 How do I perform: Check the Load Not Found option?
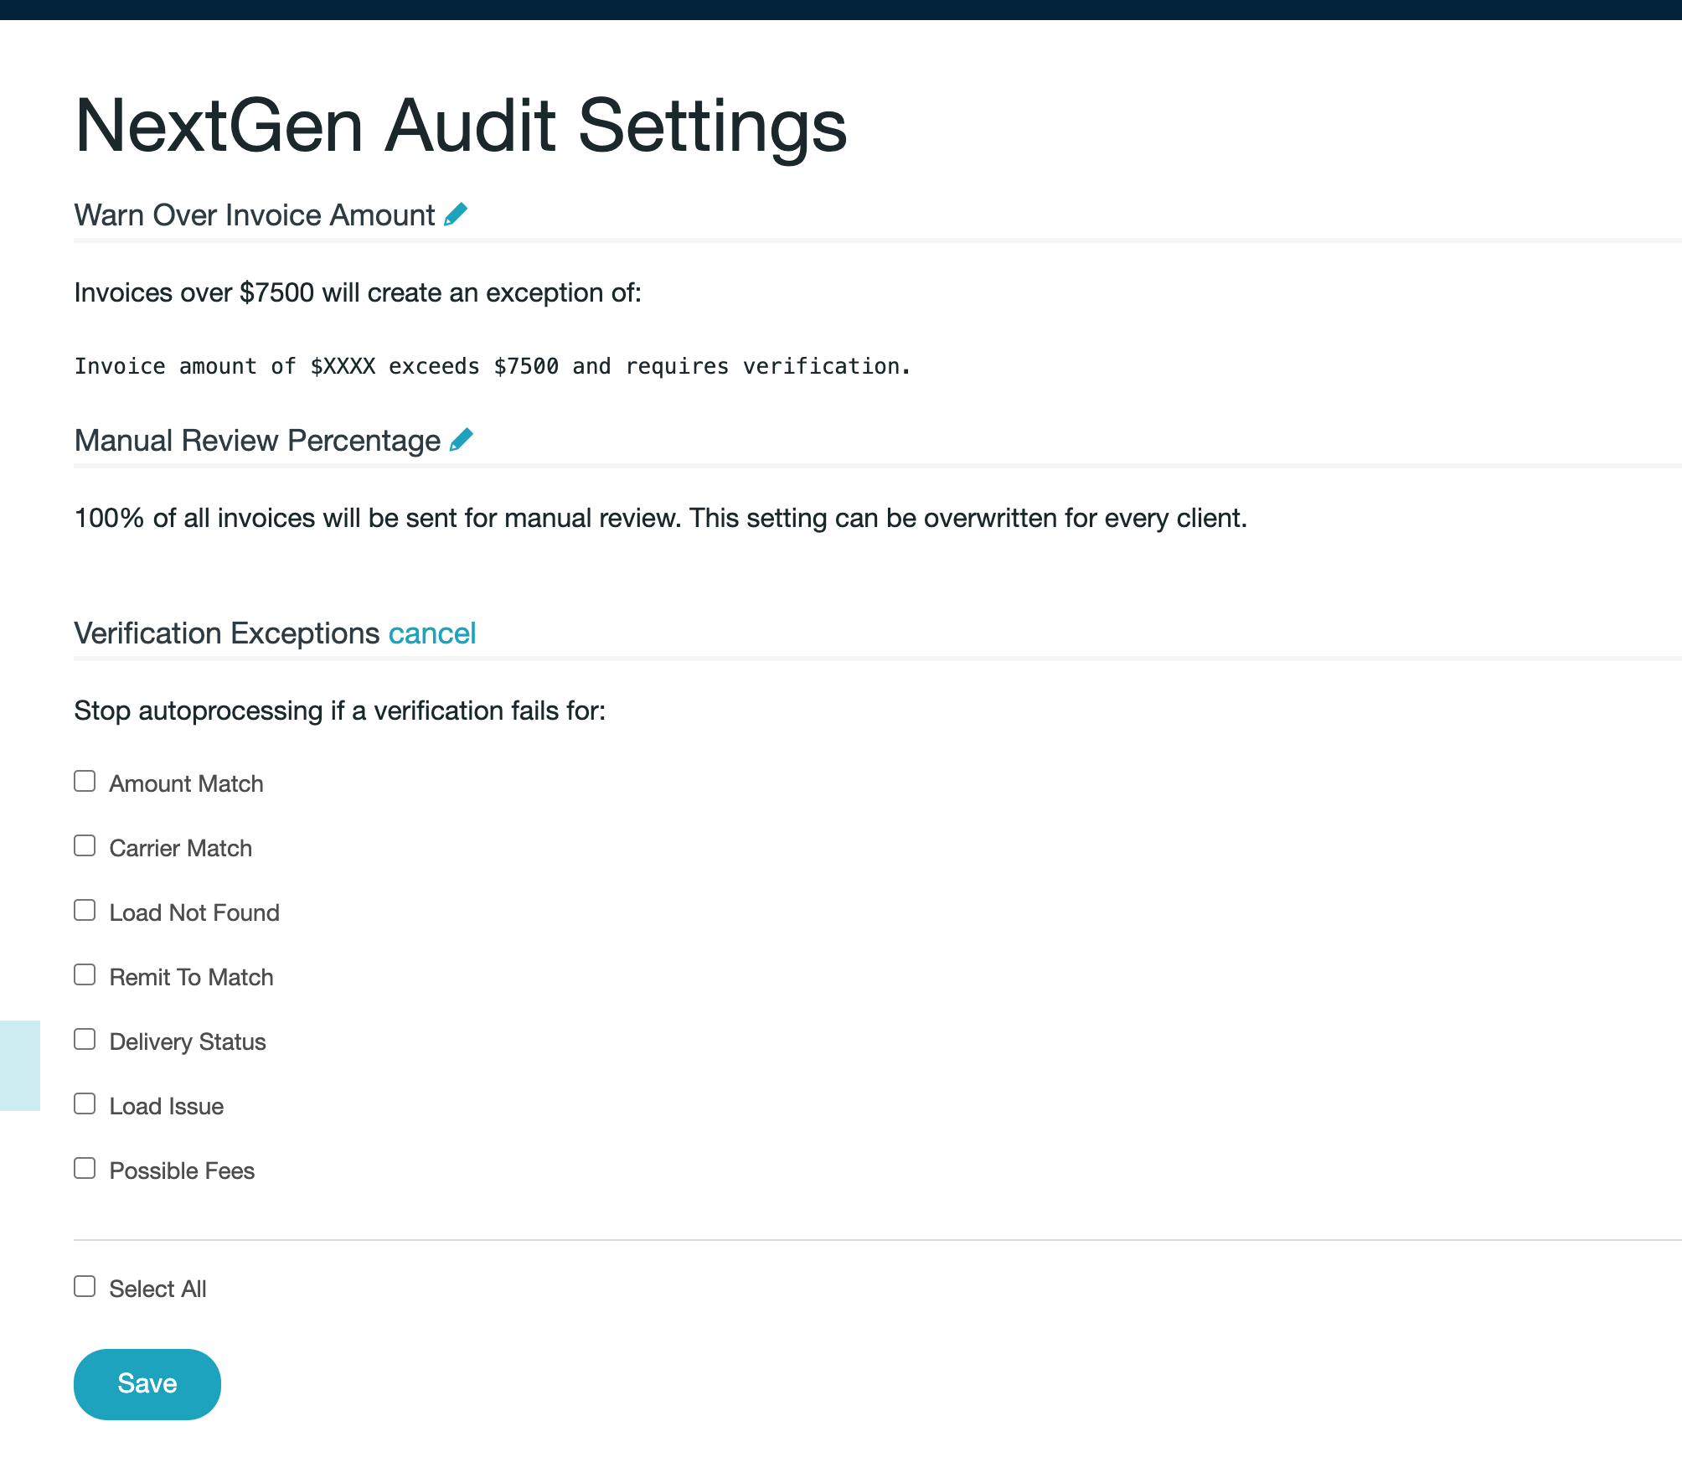coord(85,910)
